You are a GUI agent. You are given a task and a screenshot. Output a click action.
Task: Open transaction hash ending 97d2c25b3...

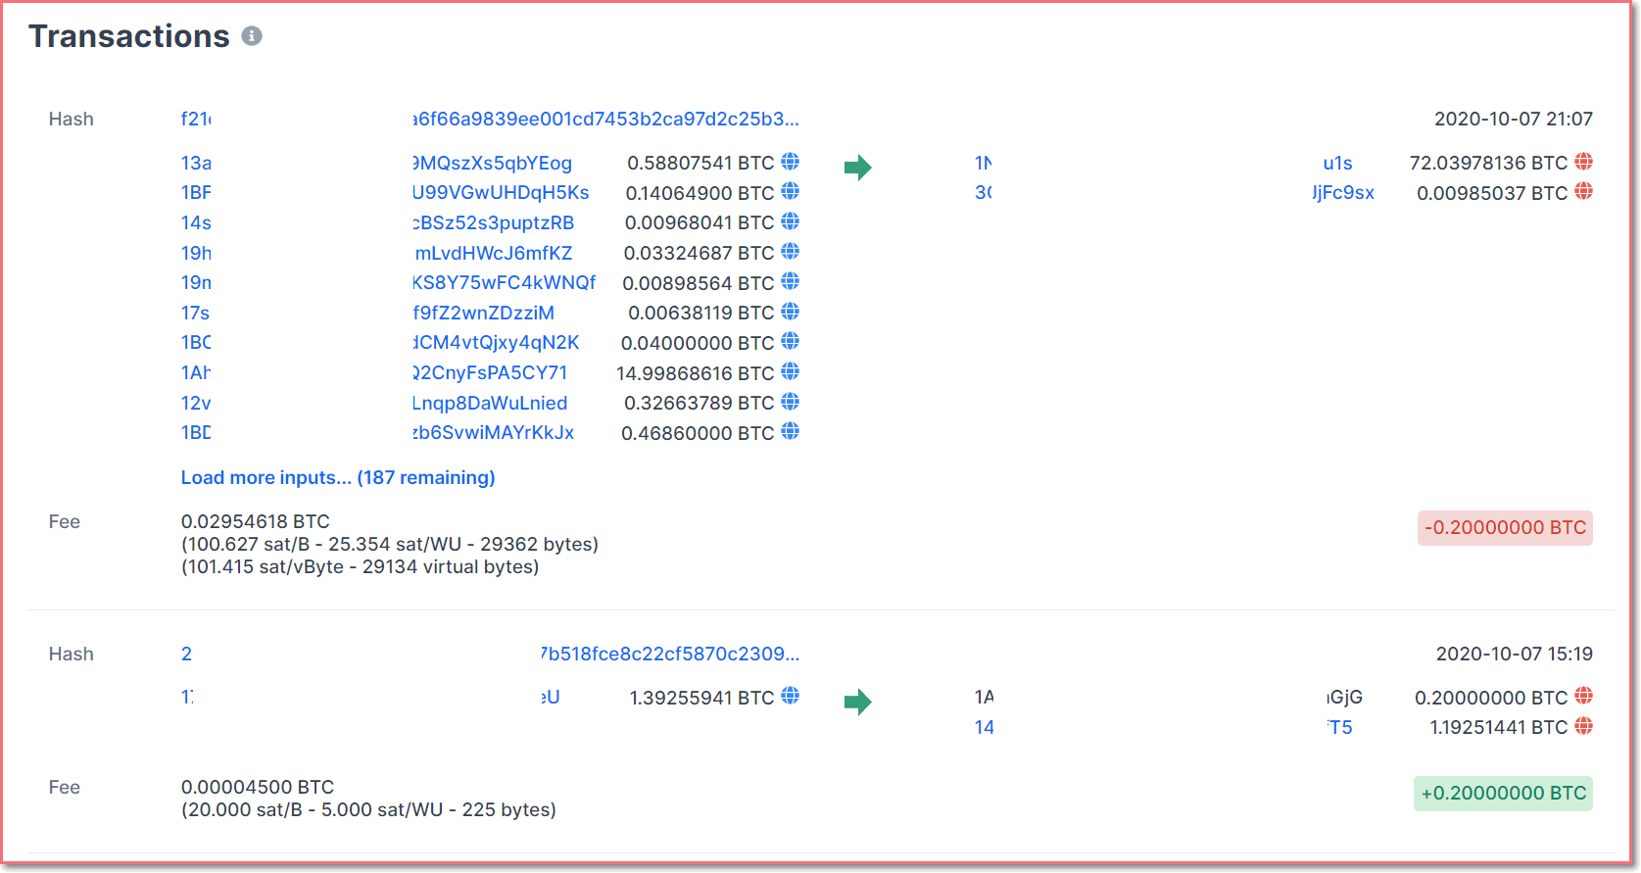point(605,119)
